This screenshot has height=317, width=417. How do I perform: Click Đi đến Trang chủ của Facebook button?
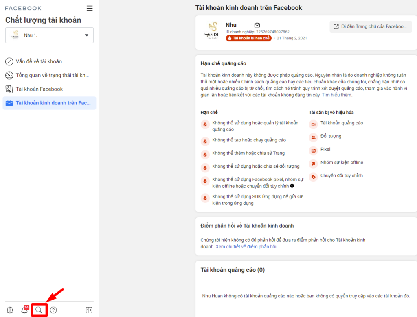coord(371,26)
